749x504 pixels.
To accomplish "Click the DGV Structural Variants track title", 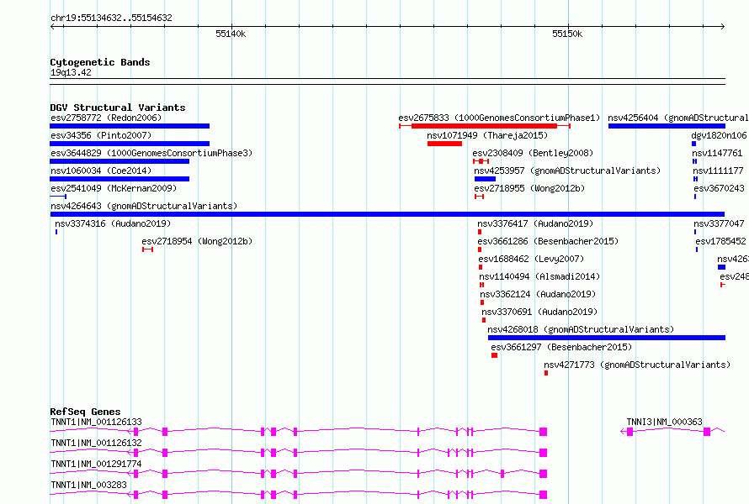I will point(118,108).
